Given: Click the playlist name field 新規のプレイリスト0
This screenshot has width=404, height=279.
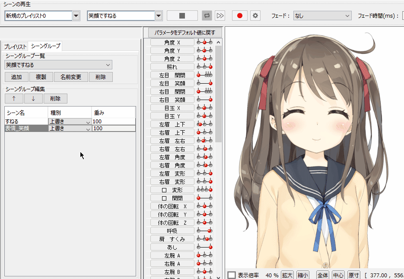Looking at the screenshot, I should pos(38,16).
